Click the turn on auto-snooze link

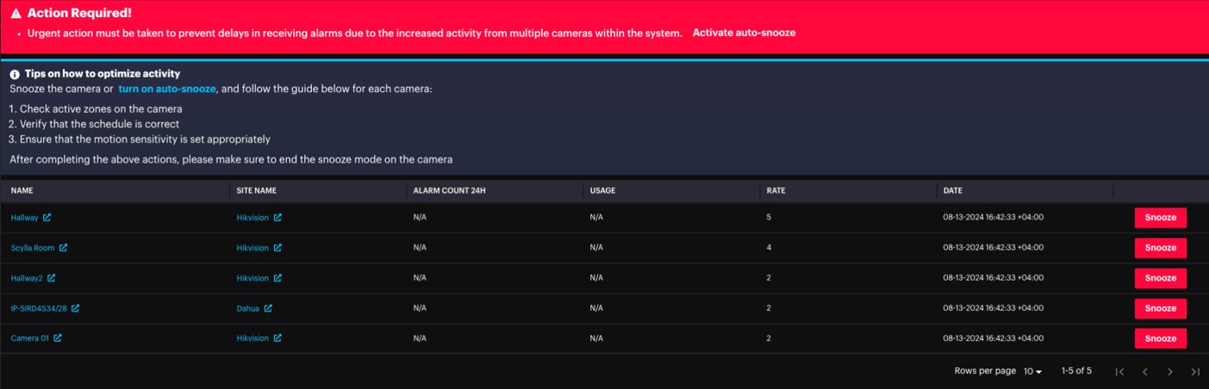(x=167, y=89)
